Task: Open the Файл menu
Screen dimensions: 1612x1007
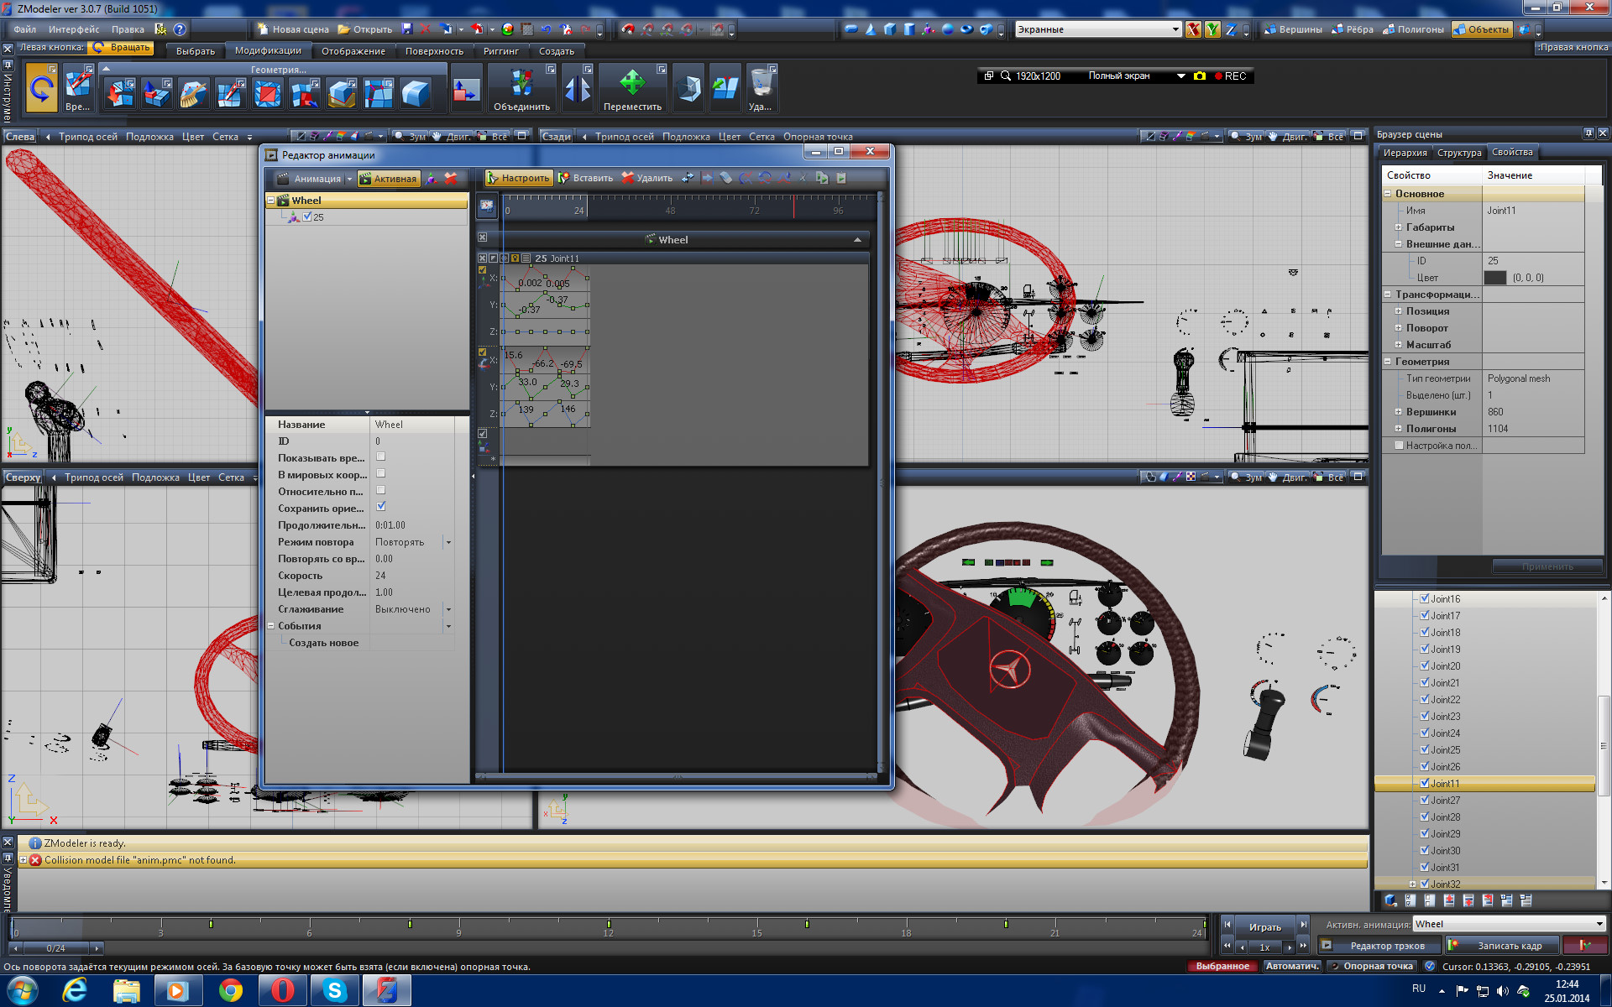Action: click(24, 29)
